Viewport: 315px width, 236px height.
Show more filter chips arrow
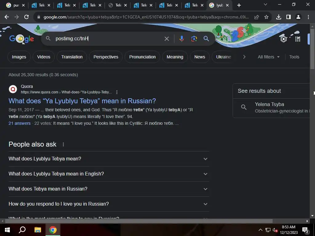click(244, 57)
